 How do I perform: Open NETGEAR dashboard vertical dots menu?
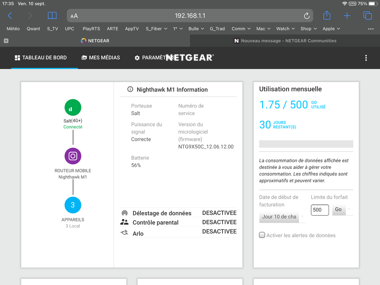pyautogui.click(x=366, y=58)
